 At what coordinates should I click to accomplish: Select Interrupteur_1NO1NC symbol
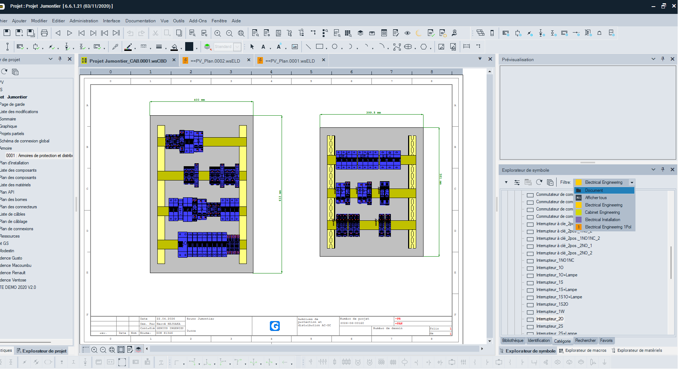[x=555, y=260]
